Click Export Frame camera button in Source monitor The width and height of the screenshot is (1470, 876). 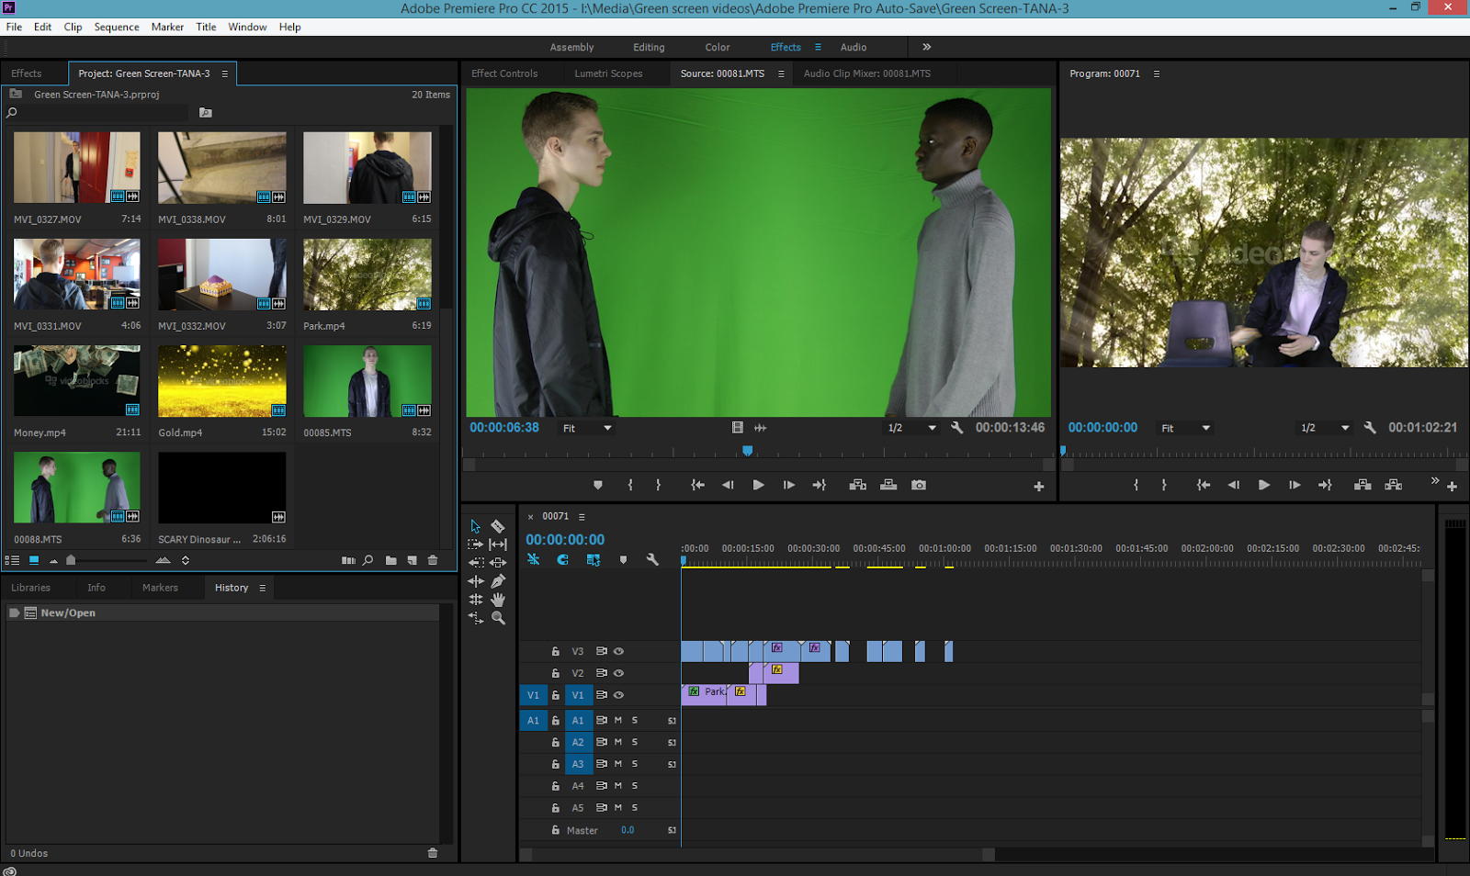click(x=920, y=485)
